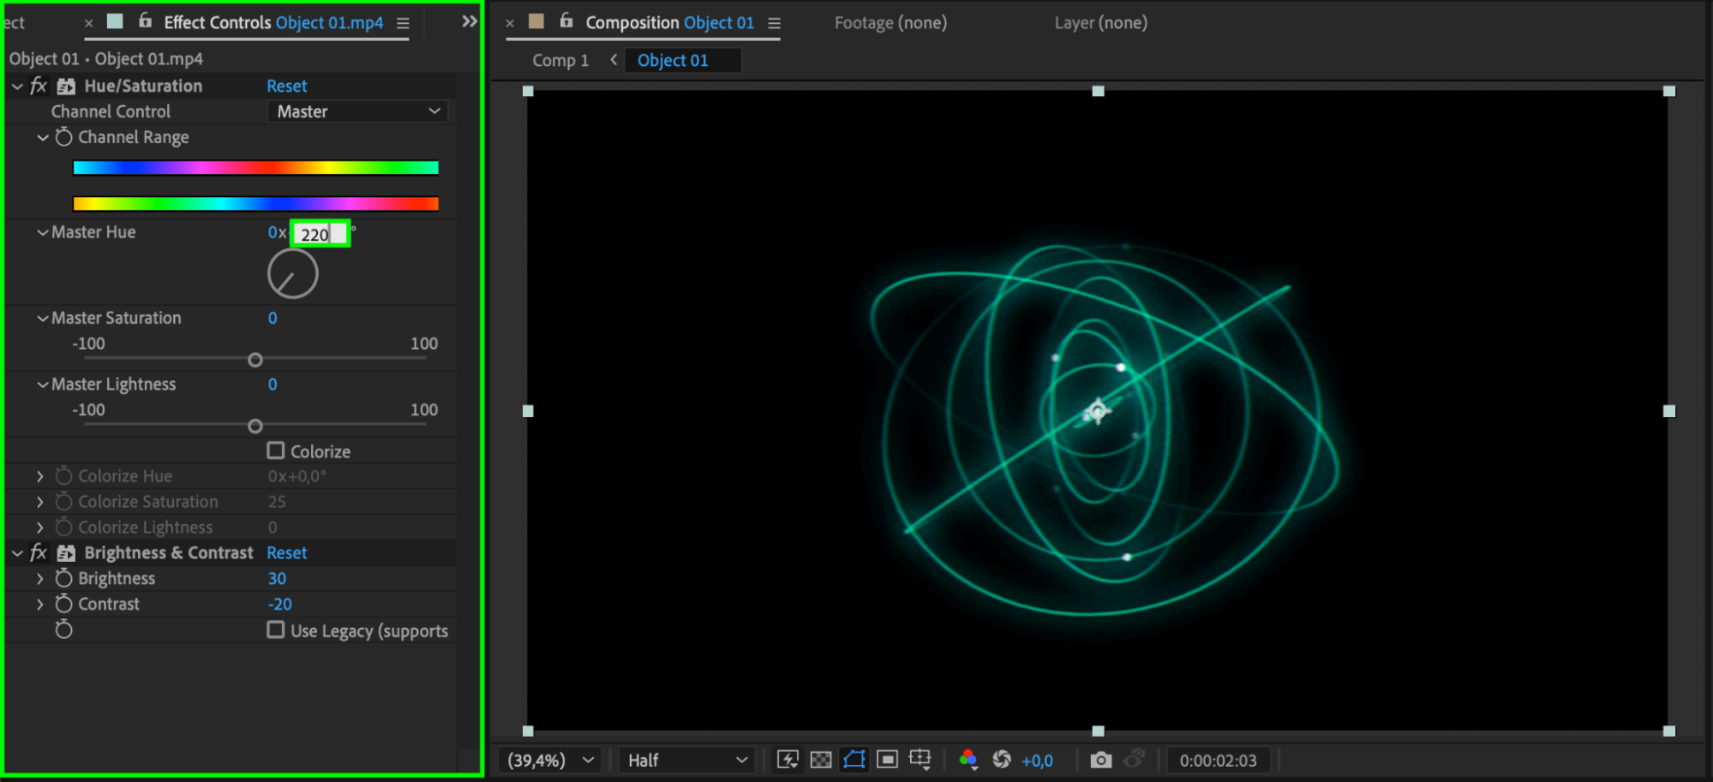Click the Region of Interest icon
The width and height of the screenshot is (1713, 782).
click(887, 760)
